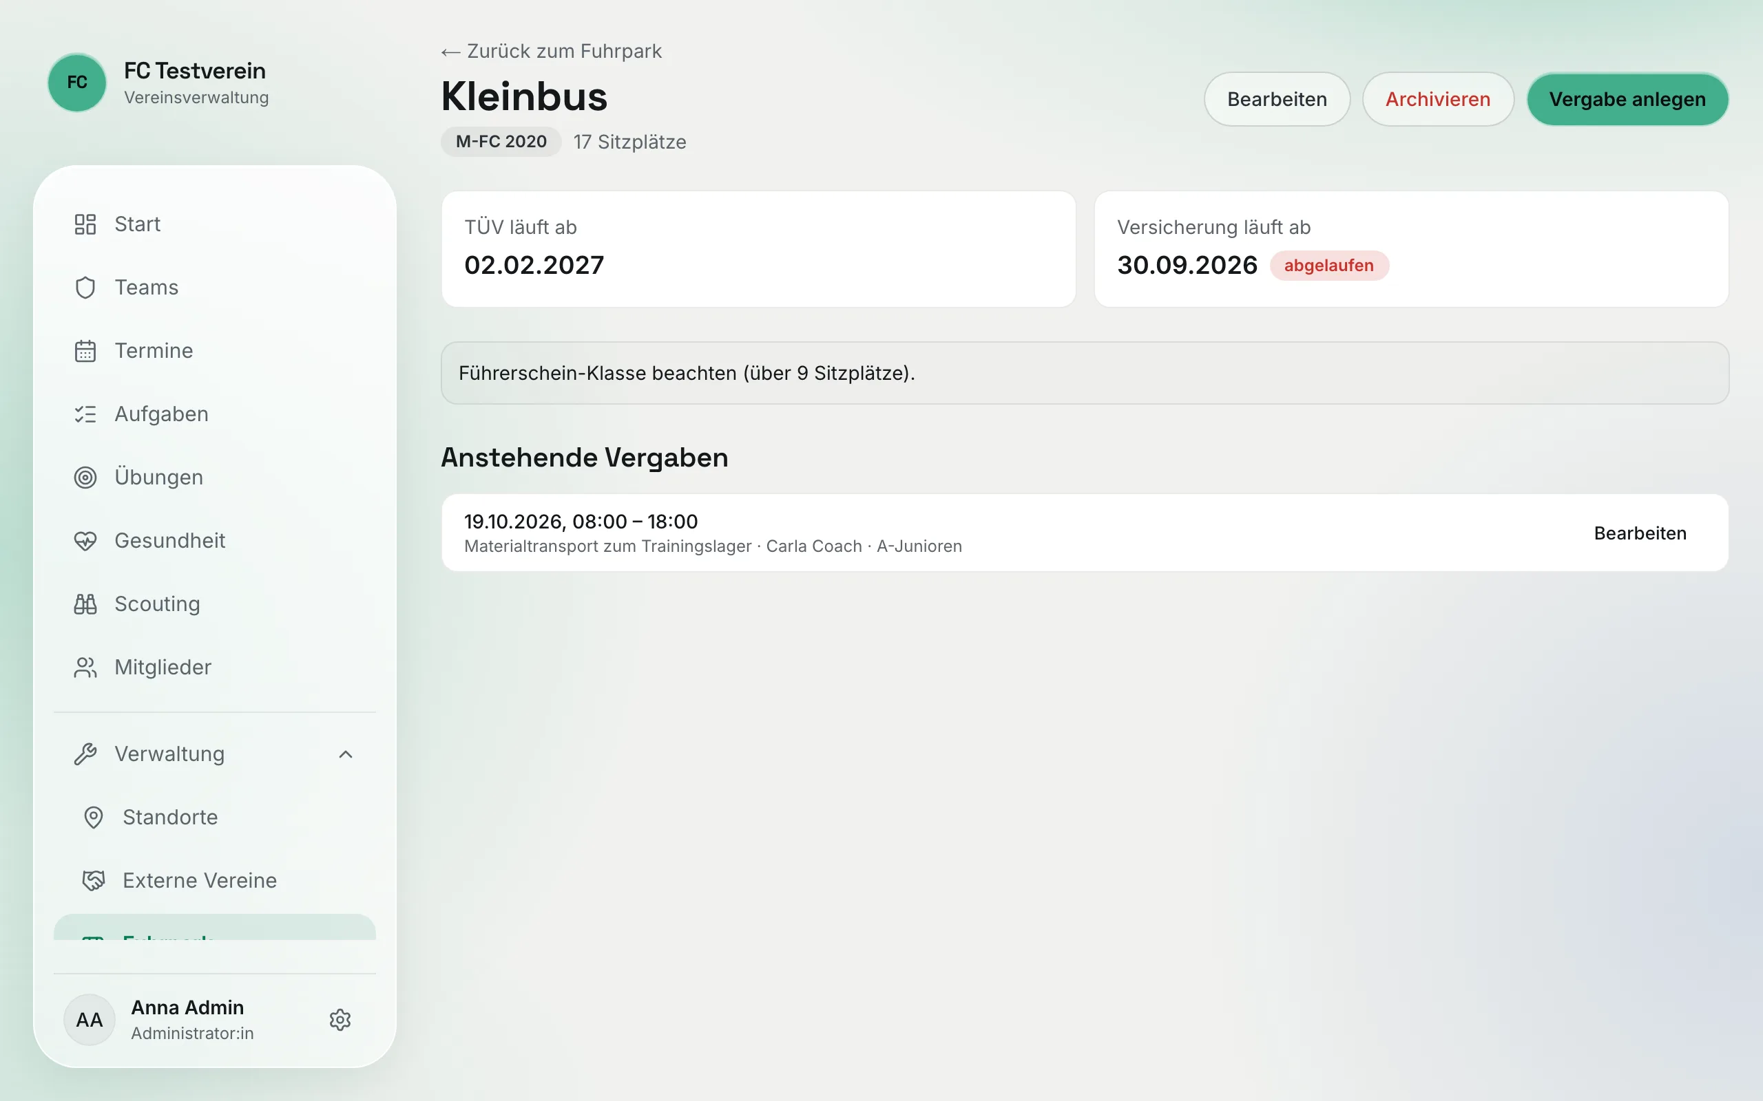Click the red Archivieren button

1437,99
